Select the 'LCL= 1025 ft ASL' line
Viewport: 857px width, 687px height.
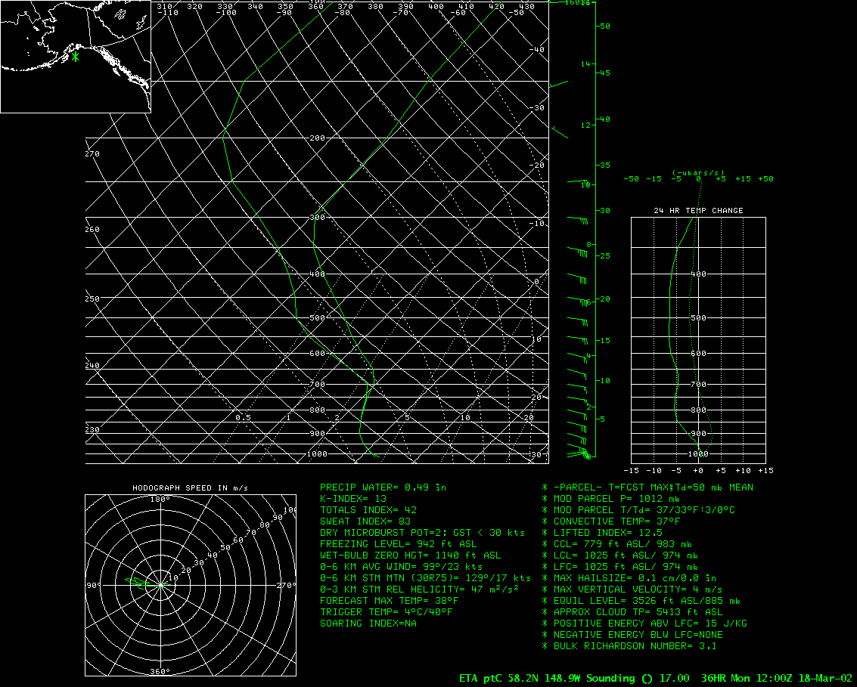[x=620, y=555]
